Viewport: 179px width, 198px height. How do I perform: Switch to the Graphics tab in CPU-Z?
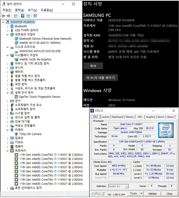(150, 117)
